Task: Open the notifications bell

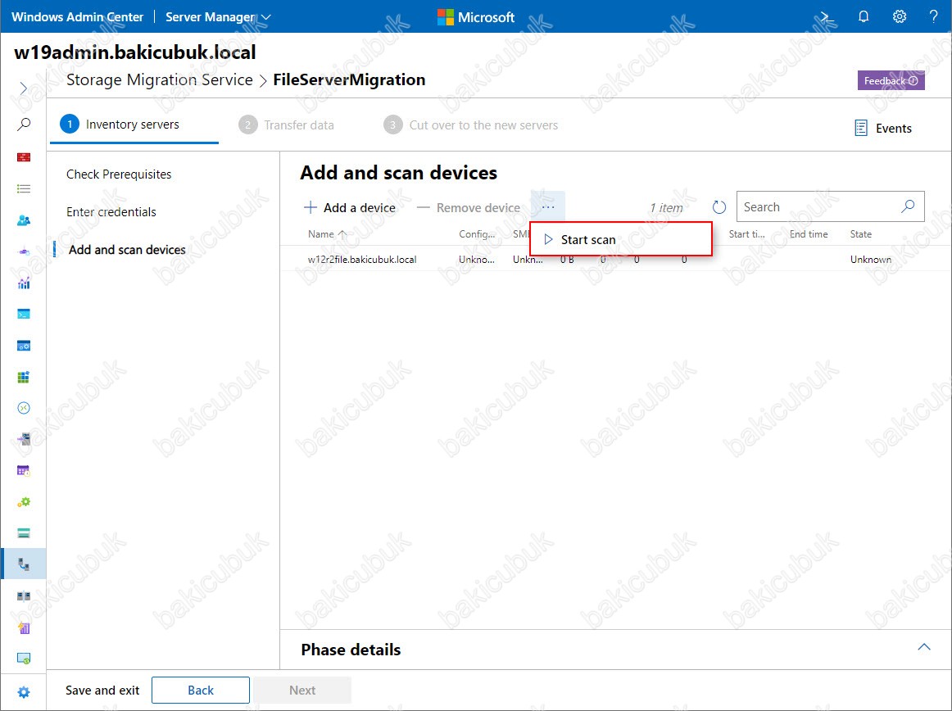Action: [x=864, y=17]
